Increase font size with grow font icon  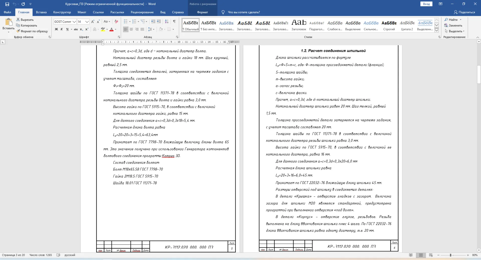(93, 22)
